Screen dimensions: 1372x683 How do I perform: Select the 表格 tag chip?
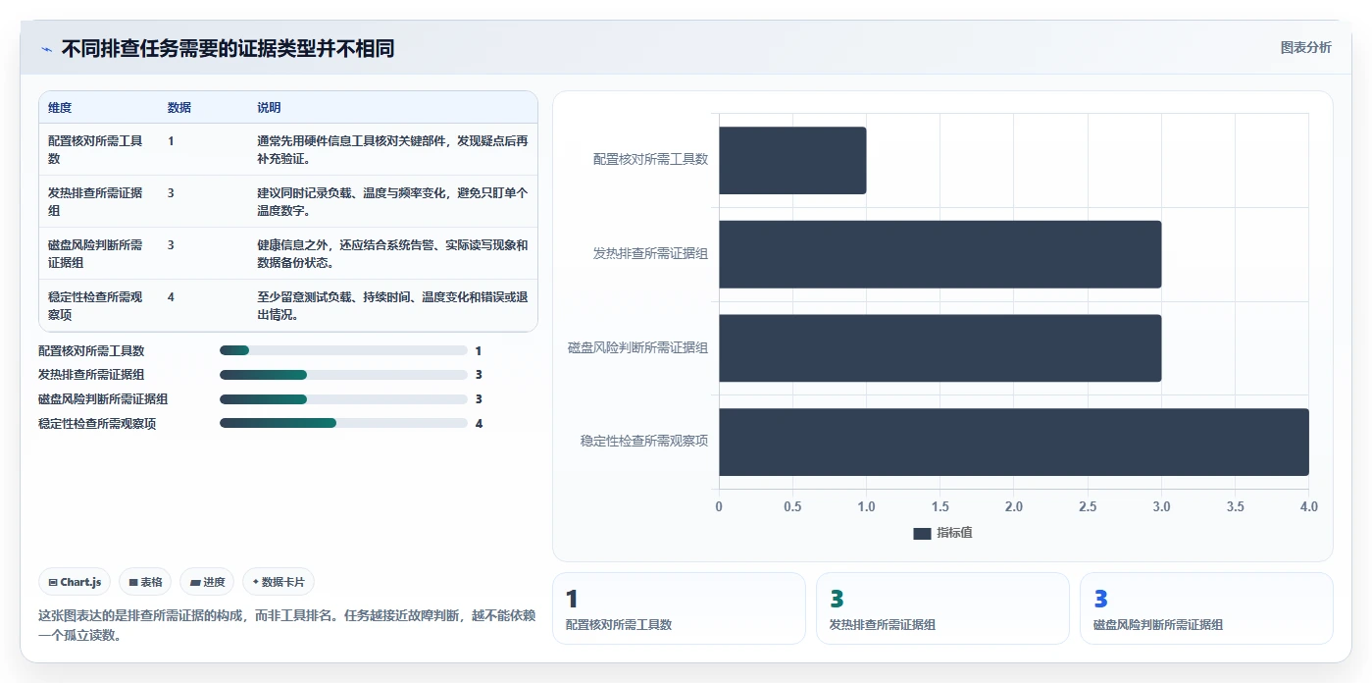[x=145, y=582]
